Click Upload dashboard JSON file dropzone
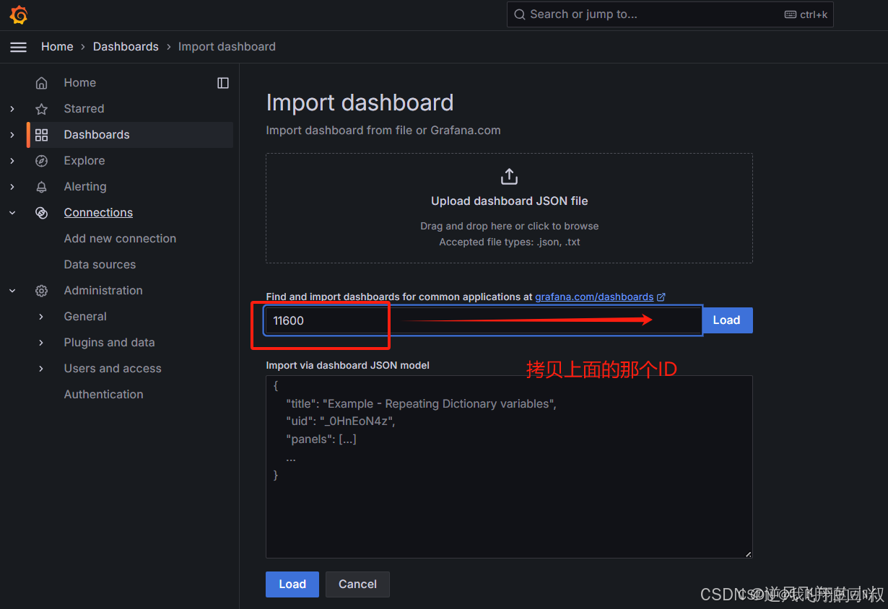The width and height of the screenshot is (888, 609). click(x=509, y=208)
